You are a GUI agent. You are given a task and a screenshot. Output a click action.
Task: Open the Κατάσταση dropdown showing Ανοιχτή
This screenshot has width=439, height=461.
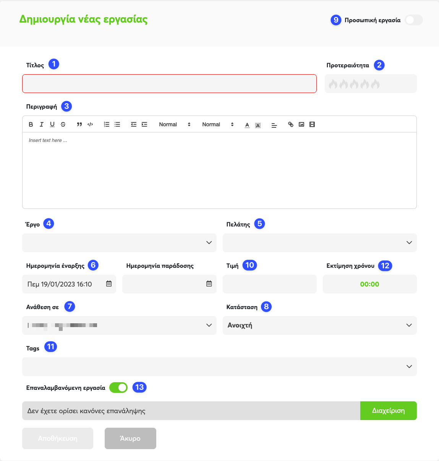pos(320,325)
